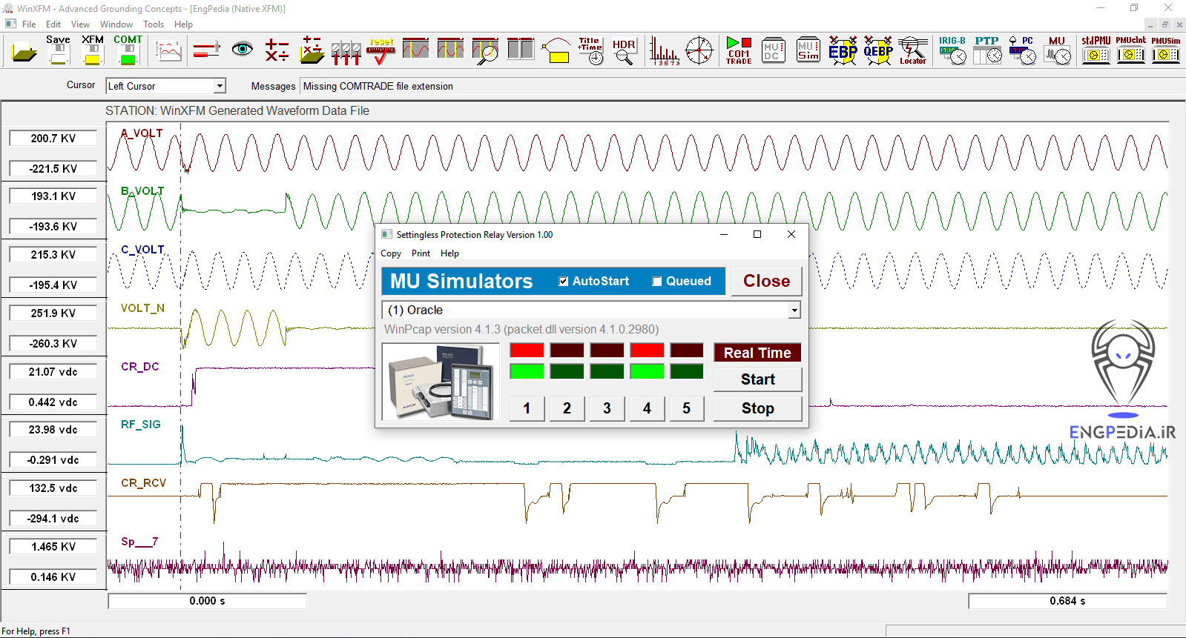1186x638 pixels.
Task: Click the Title+Time clock icon
Action: [590, 51]
